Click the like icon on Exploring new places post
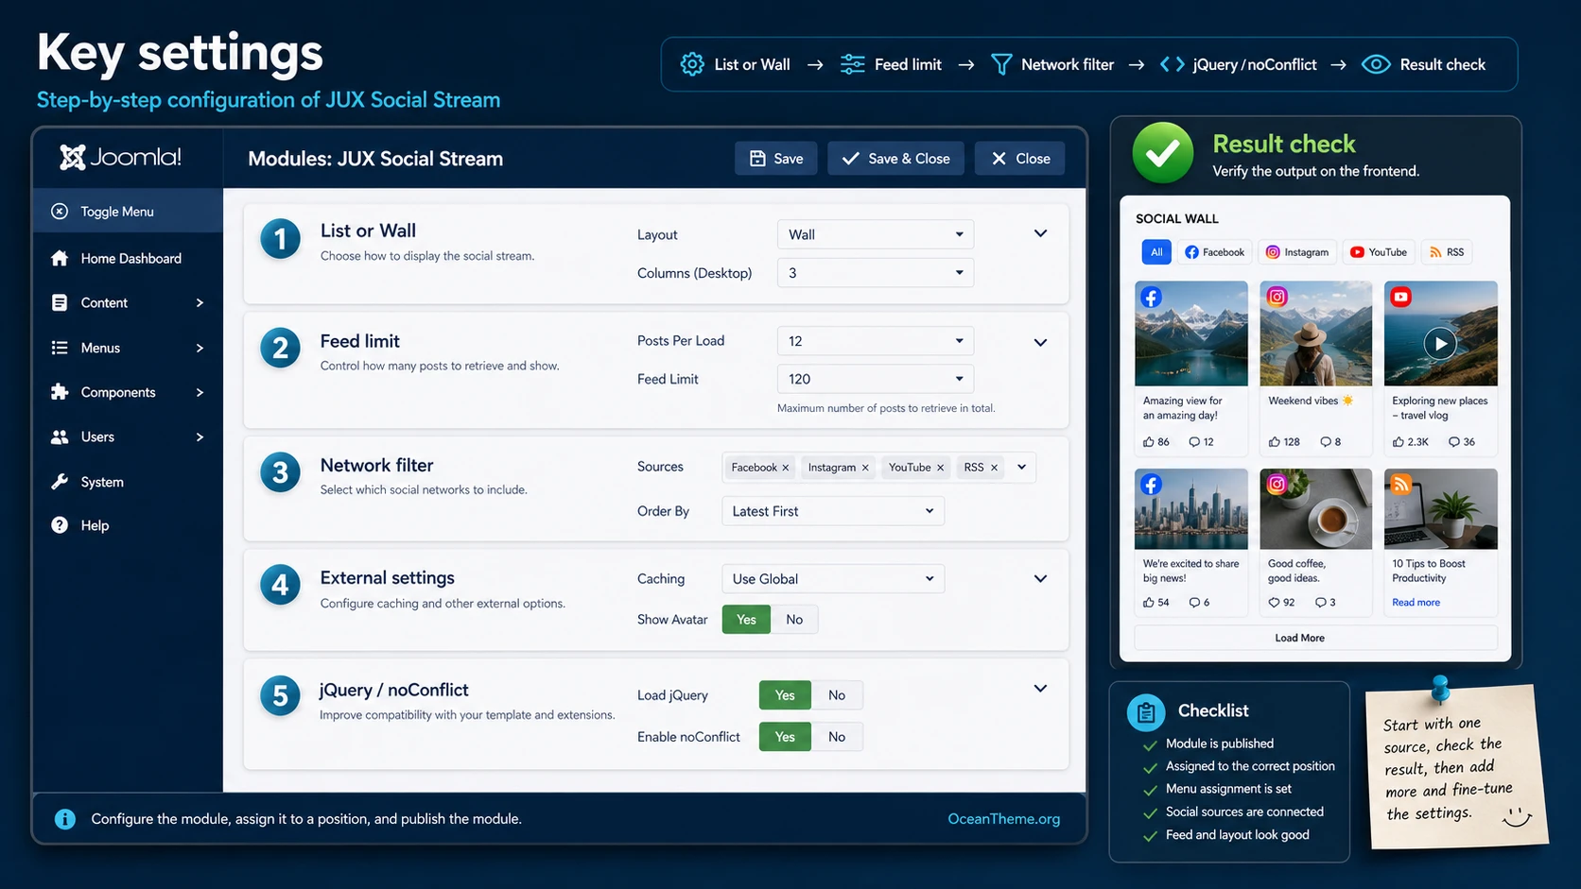 (x=1399, y=441)
